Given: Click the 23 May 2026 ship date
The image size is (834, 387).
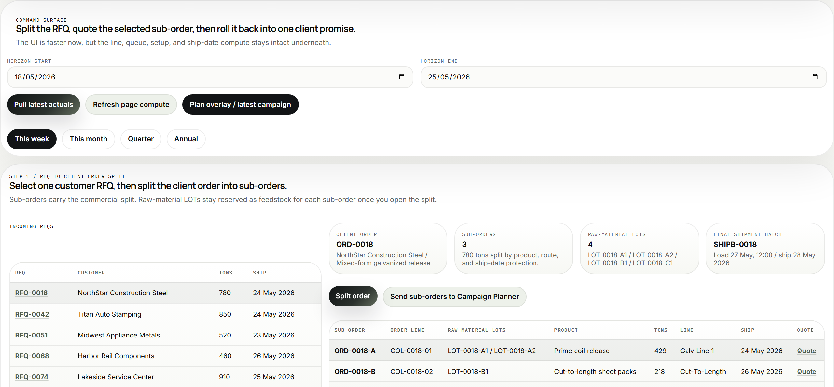Looking at the screenshot, I should [x=273, y=335].
